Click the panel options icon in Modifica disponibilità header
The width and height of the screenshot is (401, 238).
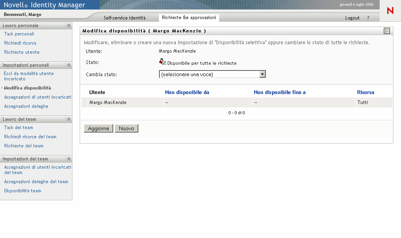tap(387, 31)
